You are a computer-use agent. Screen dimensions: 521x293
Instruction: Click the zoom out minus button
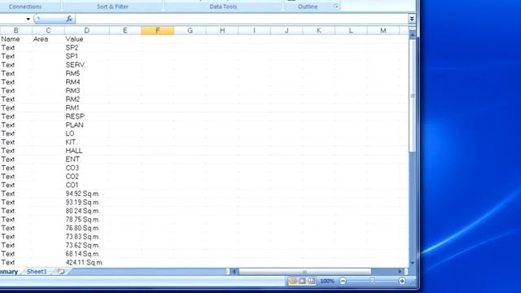click(x=343, y=281)
